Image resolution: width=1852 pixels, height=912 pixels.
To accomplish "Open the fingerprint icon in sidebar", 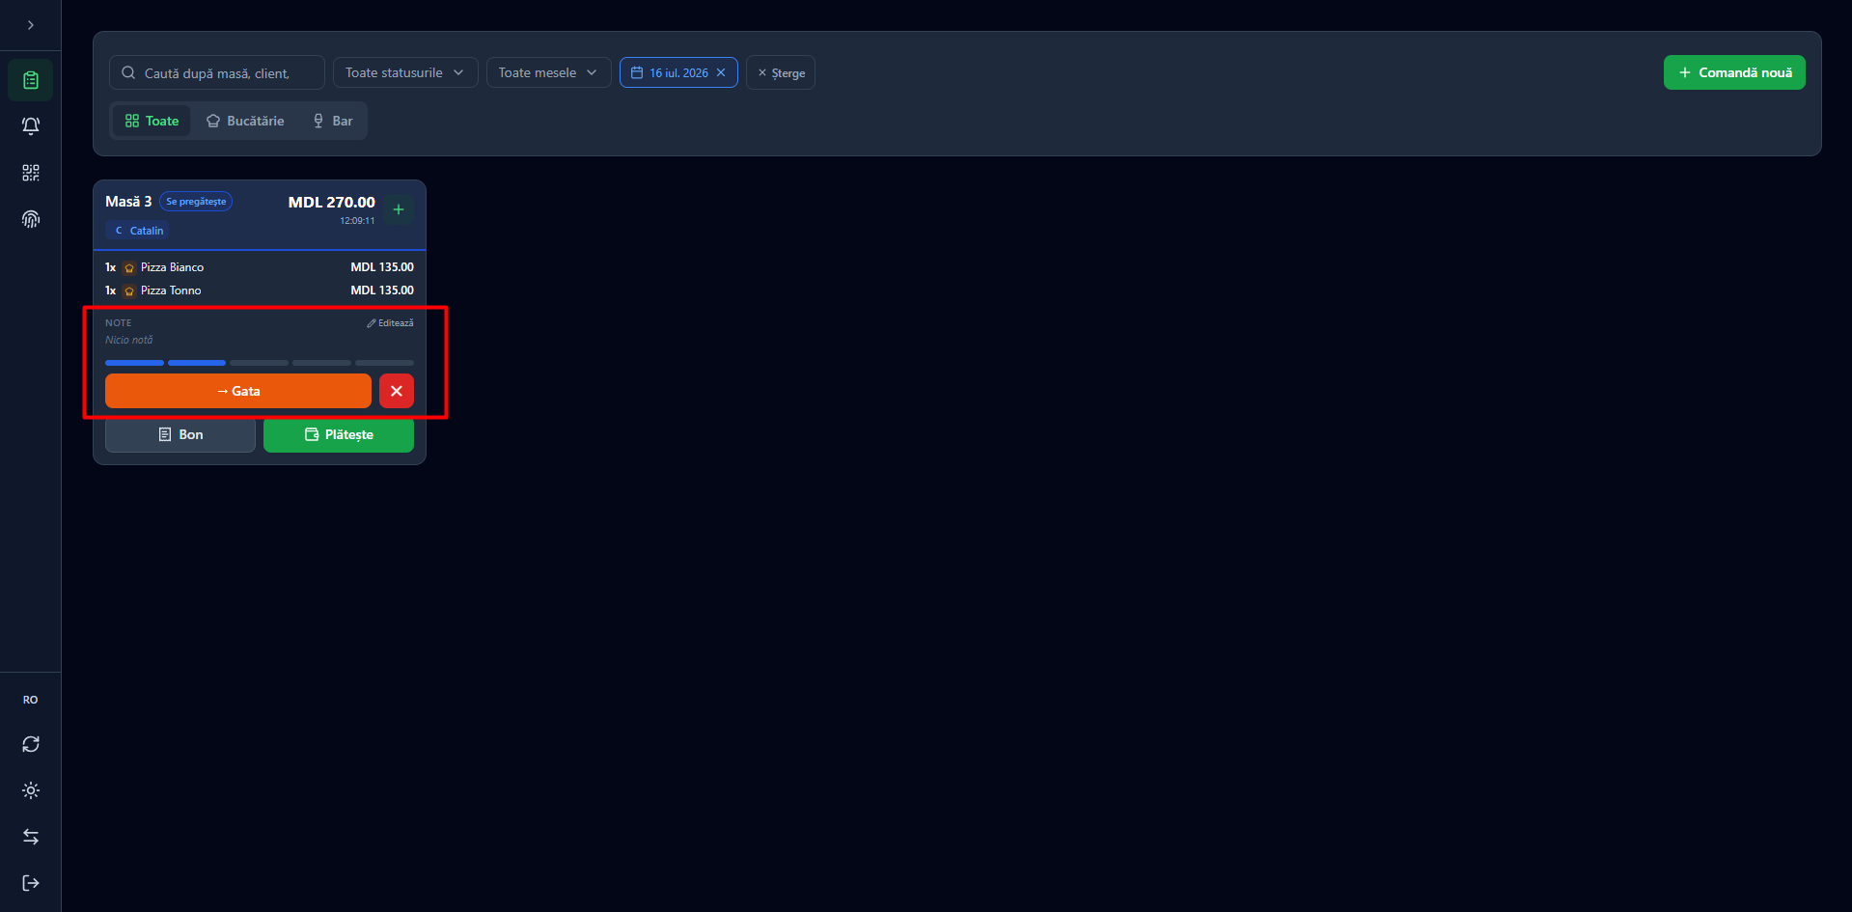I will 31,219.
